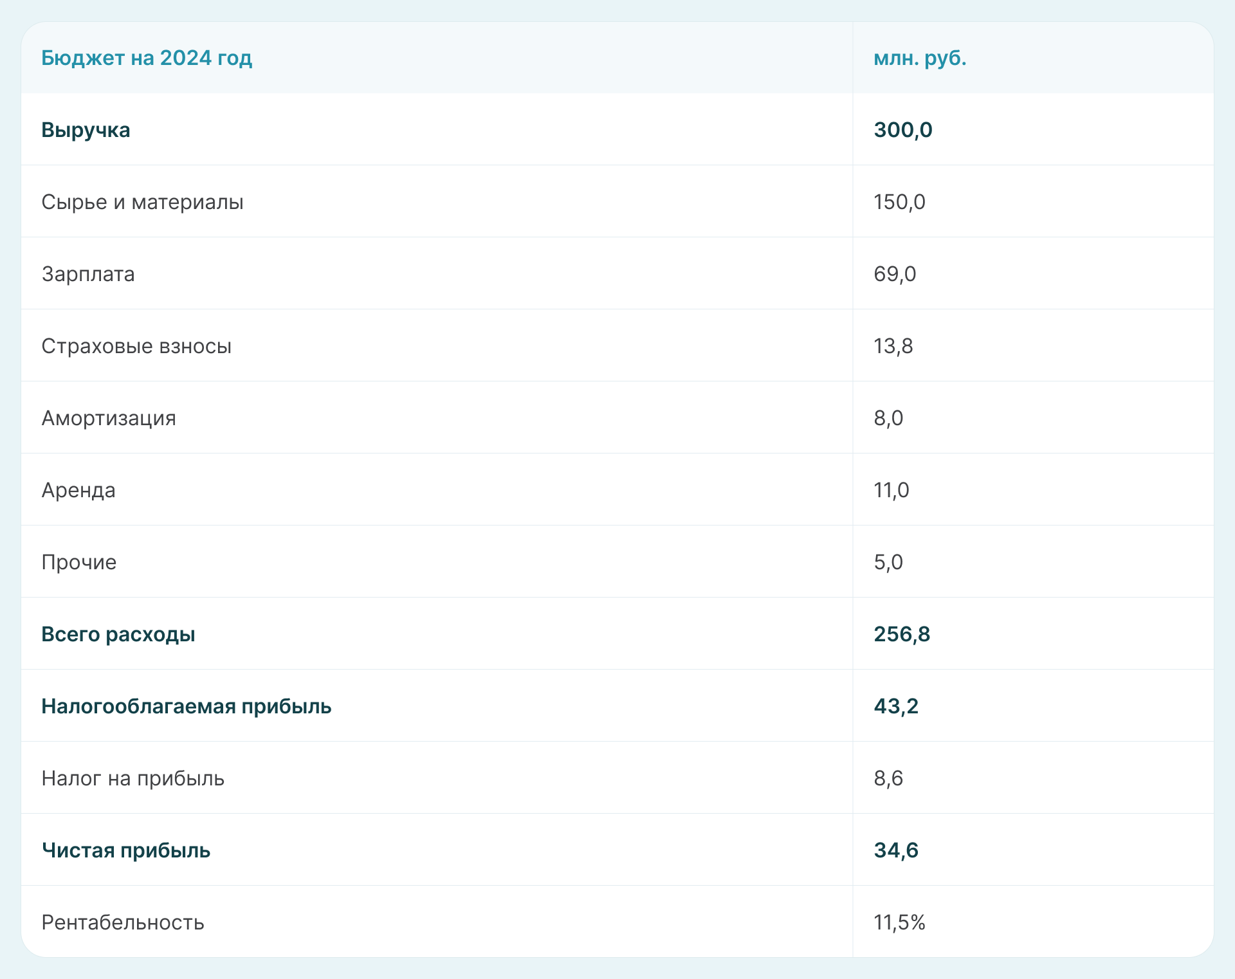1235x979 pixels.
Task: Click the 300,0 revenue value
Action: [x=902, y=130]
